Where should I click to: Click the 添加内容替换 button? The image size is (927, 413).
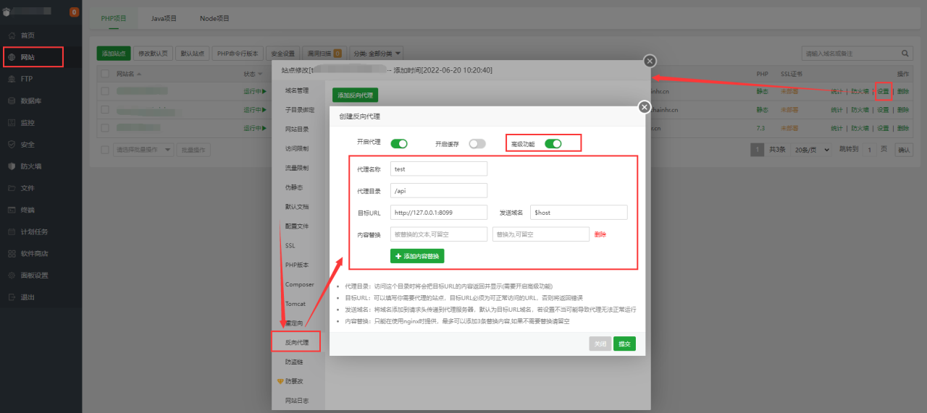[x=417, y=256]
